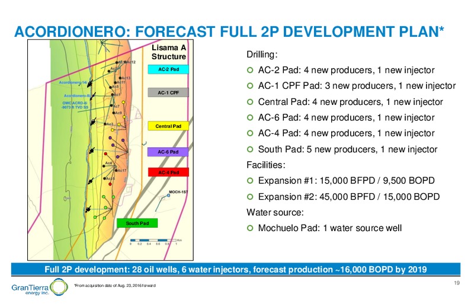Click the bullet circle beside Central Pad drilling line
474x307 pixels.
coord(250,102)
